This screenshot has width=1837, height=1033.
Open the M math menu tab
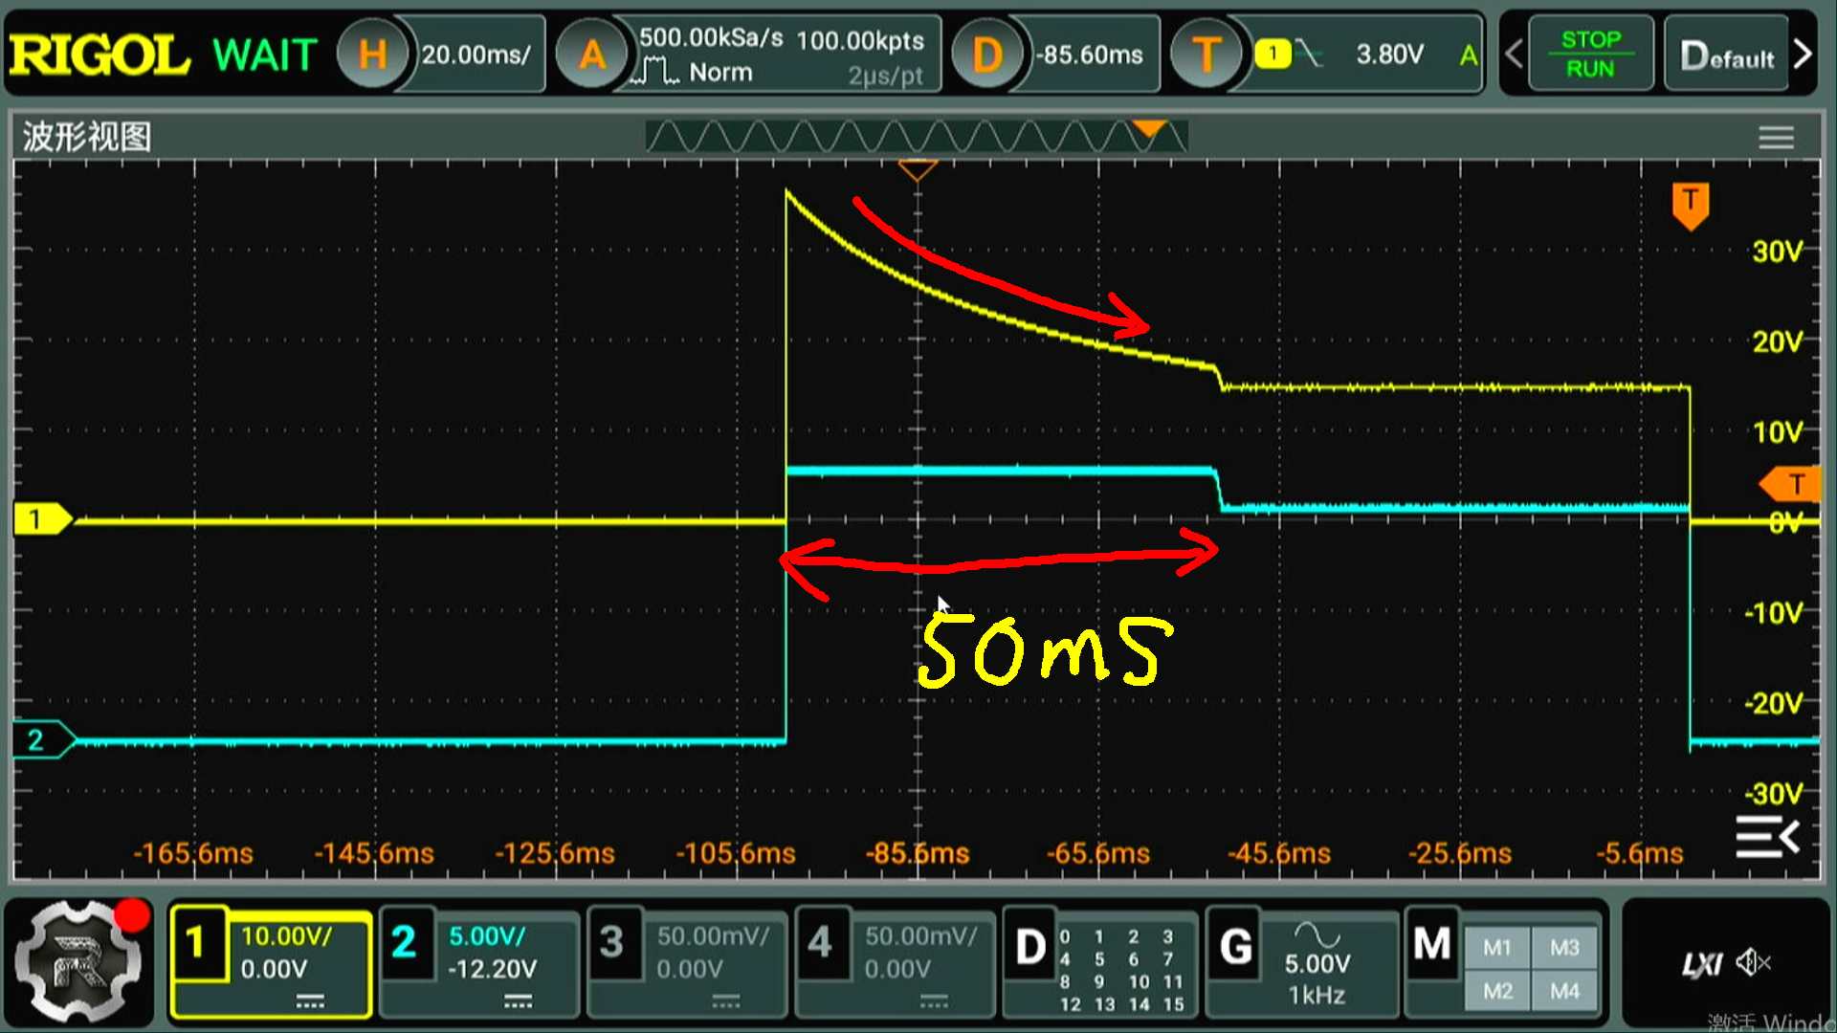click(1432, 945)
